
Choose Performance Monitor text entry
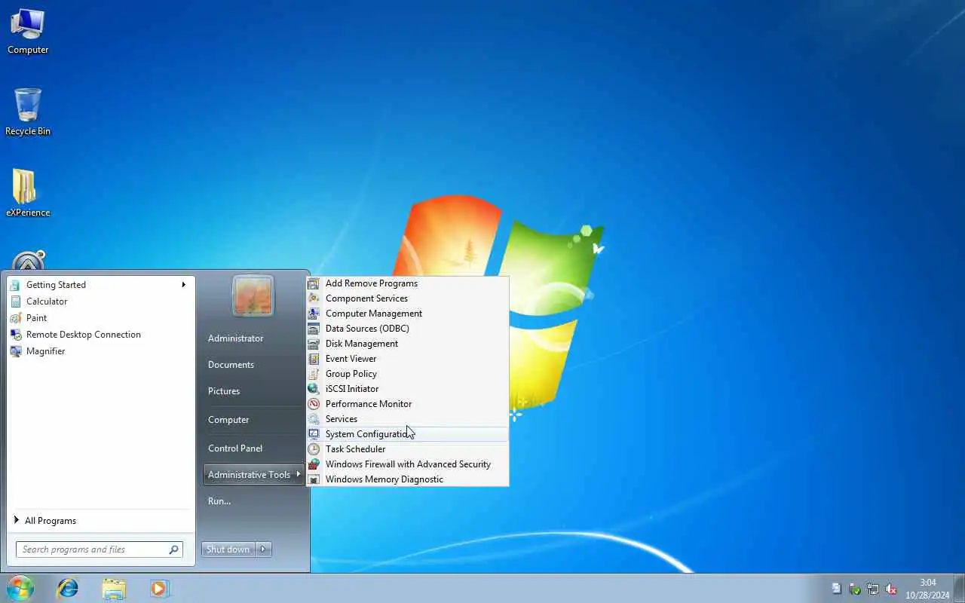click(369, 404)
